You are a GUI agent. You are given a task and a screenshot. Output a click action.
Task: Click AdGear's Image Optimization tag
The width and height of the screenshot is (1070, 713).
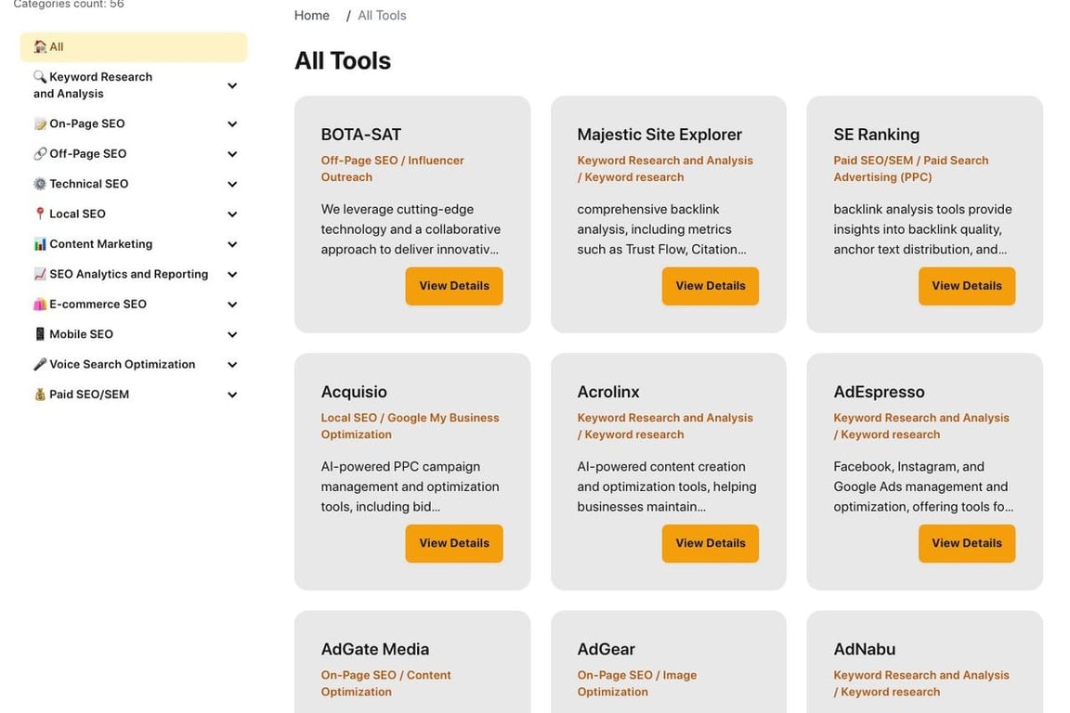click(x=637, y=683)
